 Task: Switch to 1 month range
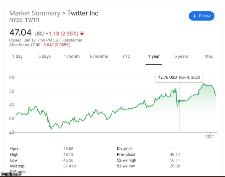pos(71,56)
